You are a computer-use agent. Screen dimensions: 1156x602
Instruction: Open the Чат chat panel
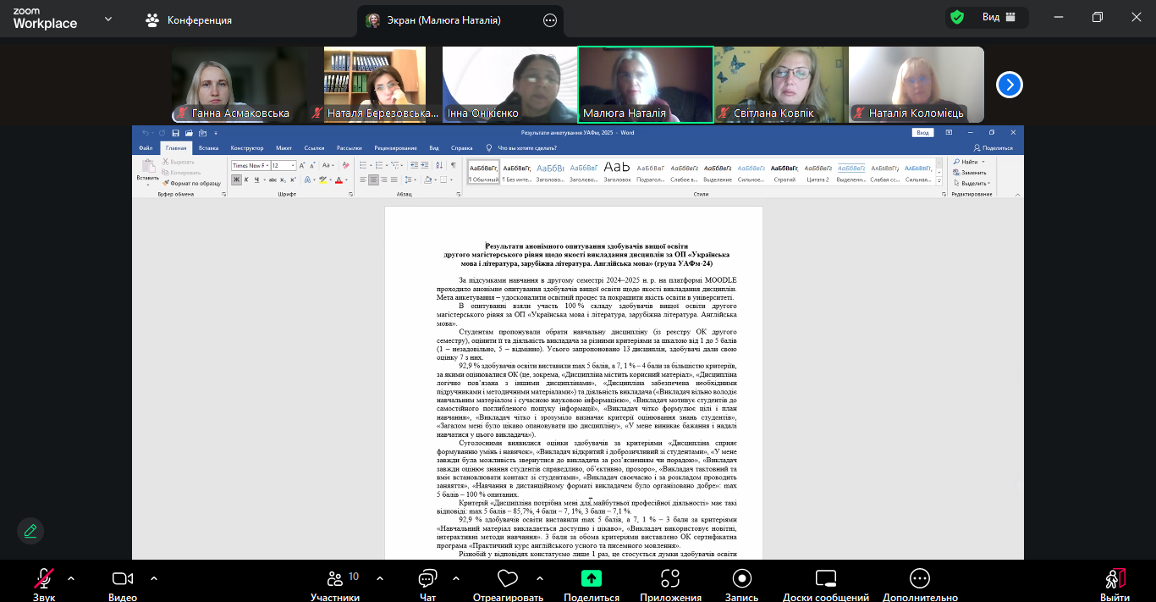[427, 579]
